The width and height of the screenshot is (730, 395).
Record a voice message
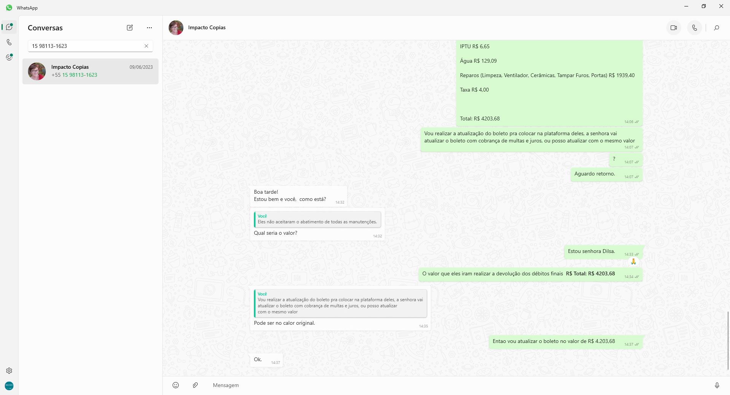click(717, 385)
